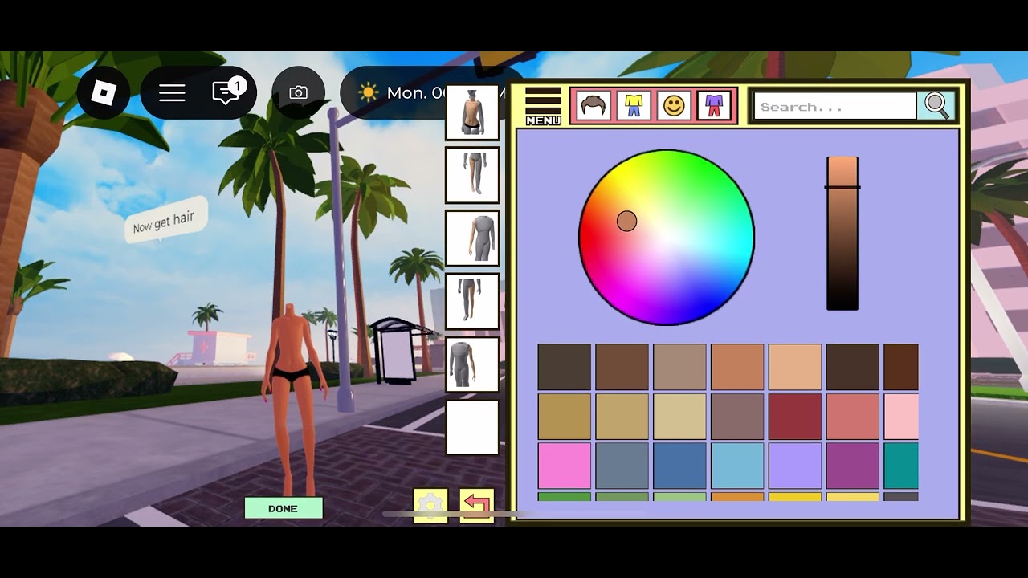Click the green DONE button
This screenshot has width=1028, height=578.
point(284,508)
